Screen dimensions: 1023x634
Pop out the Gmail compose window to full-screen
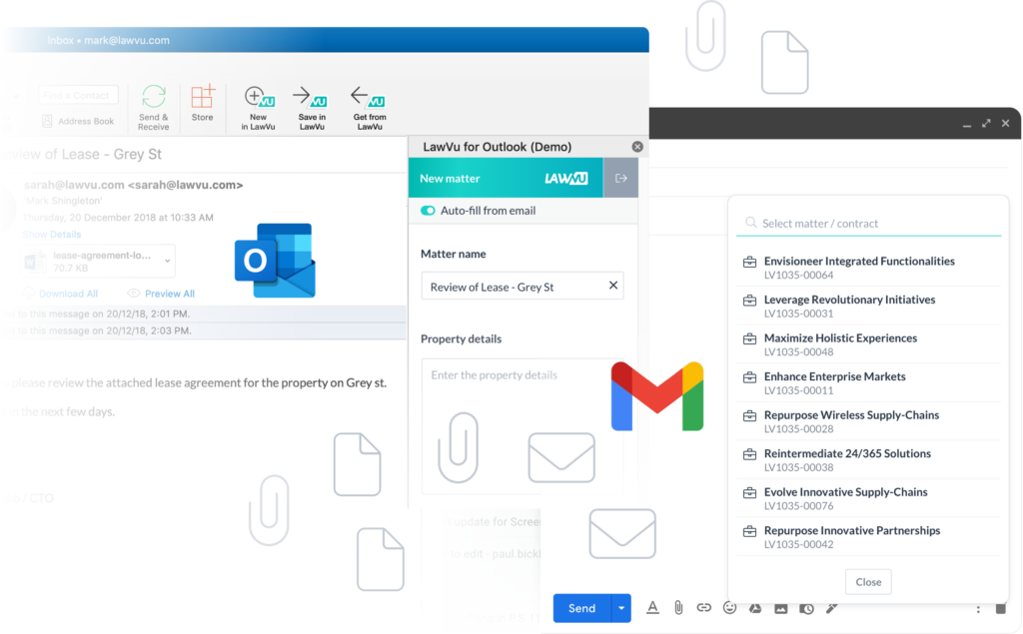tap(986, 123)
